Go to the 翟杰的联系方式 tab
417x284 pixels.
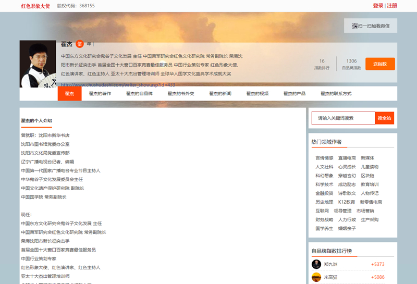click(x=336, y=94)
